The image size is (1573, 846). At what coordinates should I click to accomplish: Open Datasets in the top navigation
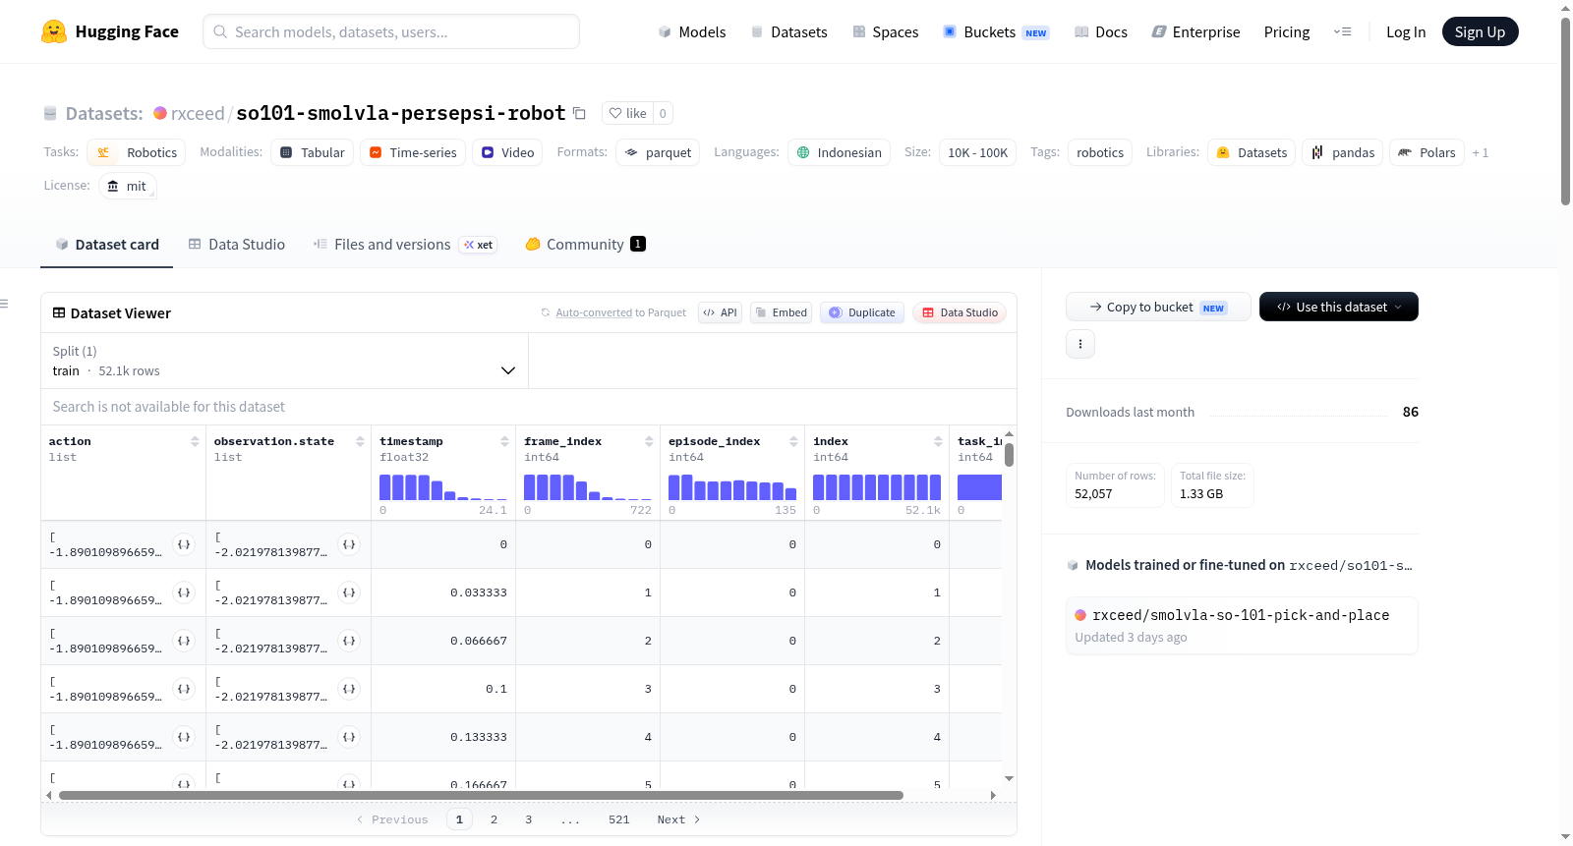(788, 32)
